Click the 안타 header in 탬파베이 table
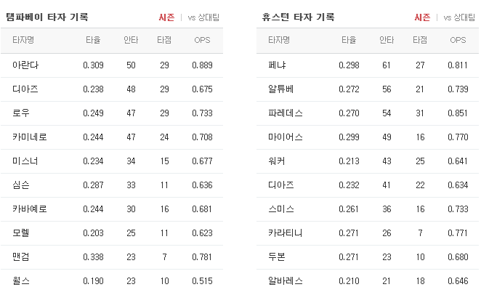 [x=131, y=40]
